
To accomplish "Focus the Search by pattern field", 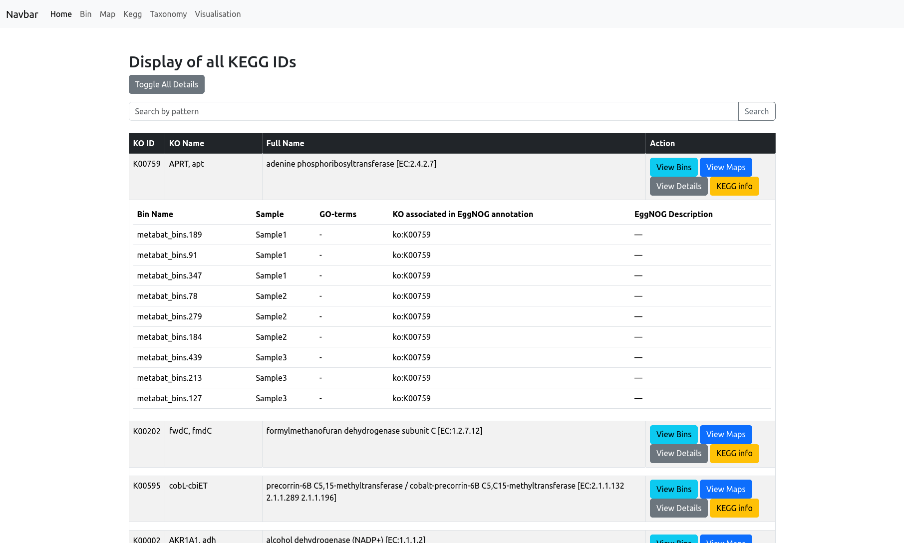I will [x=433, y=111].
